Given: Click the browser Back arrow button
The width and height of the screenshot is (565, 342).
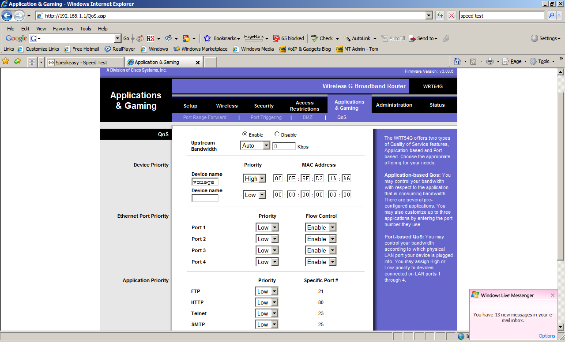Looking at the screenshot, I should (7, 16).
